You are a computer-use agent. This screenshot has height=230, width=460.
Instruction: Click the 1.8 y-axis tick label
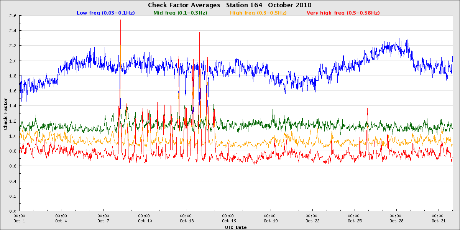click(x=13, y=76)
